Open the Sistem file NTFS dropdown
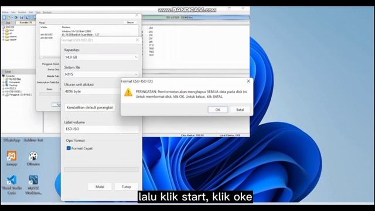 click(101, 74)
